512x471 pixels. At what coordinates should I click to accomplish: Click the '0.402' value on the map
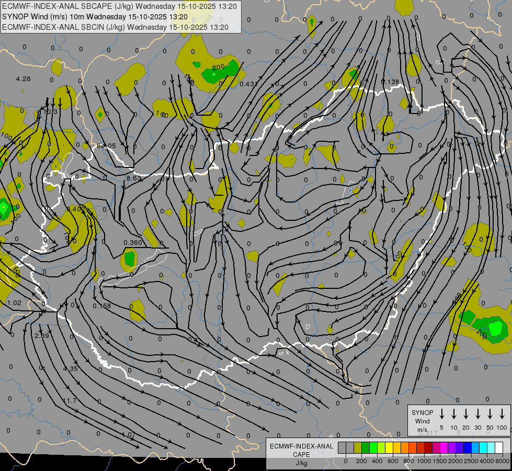76,208
